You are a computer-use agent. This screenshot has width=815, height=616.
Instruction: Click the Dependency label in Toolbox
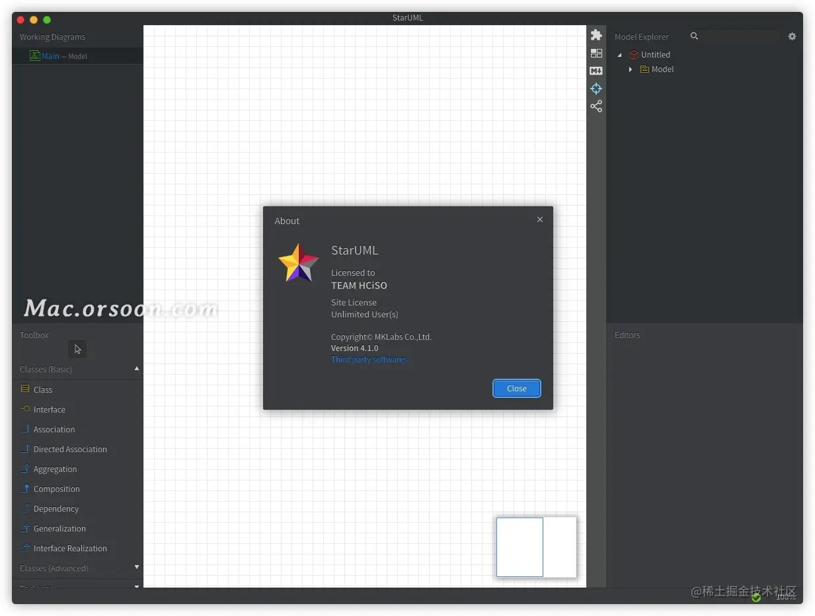[x=56, y=509]
